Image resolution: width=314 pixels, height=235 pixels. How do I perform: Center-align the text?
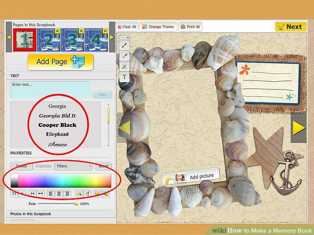coord(59,193)
